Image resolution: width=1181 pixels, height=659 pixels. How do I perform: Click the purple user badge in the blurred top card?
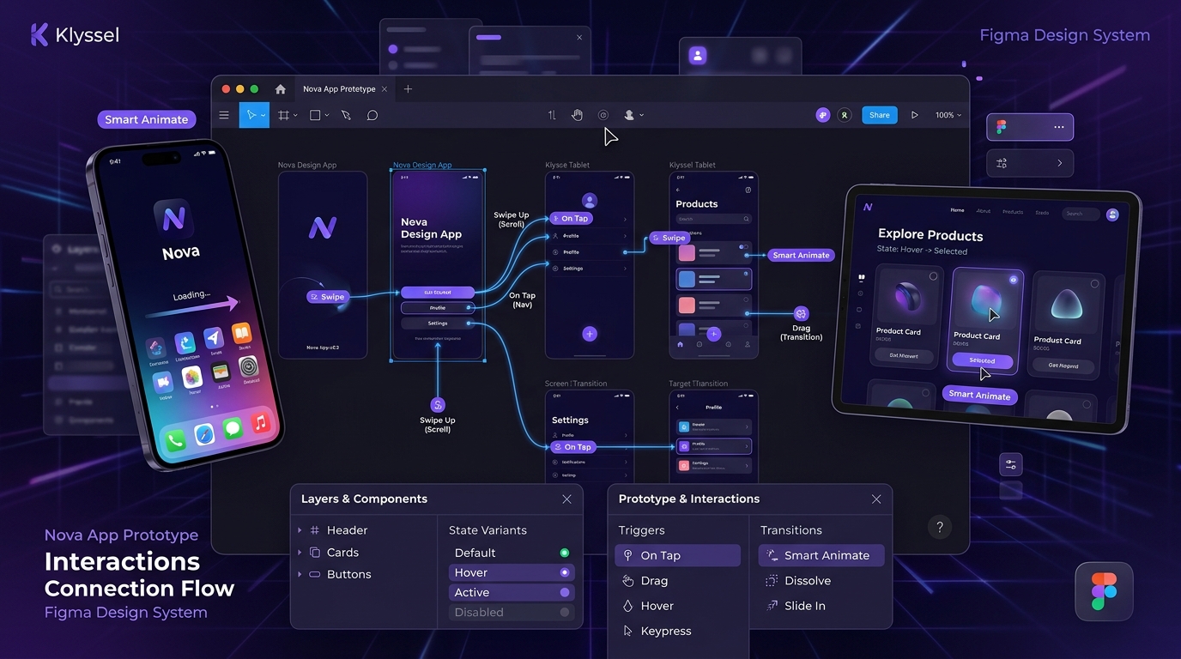pyautogui.click(x=698, y=56)
